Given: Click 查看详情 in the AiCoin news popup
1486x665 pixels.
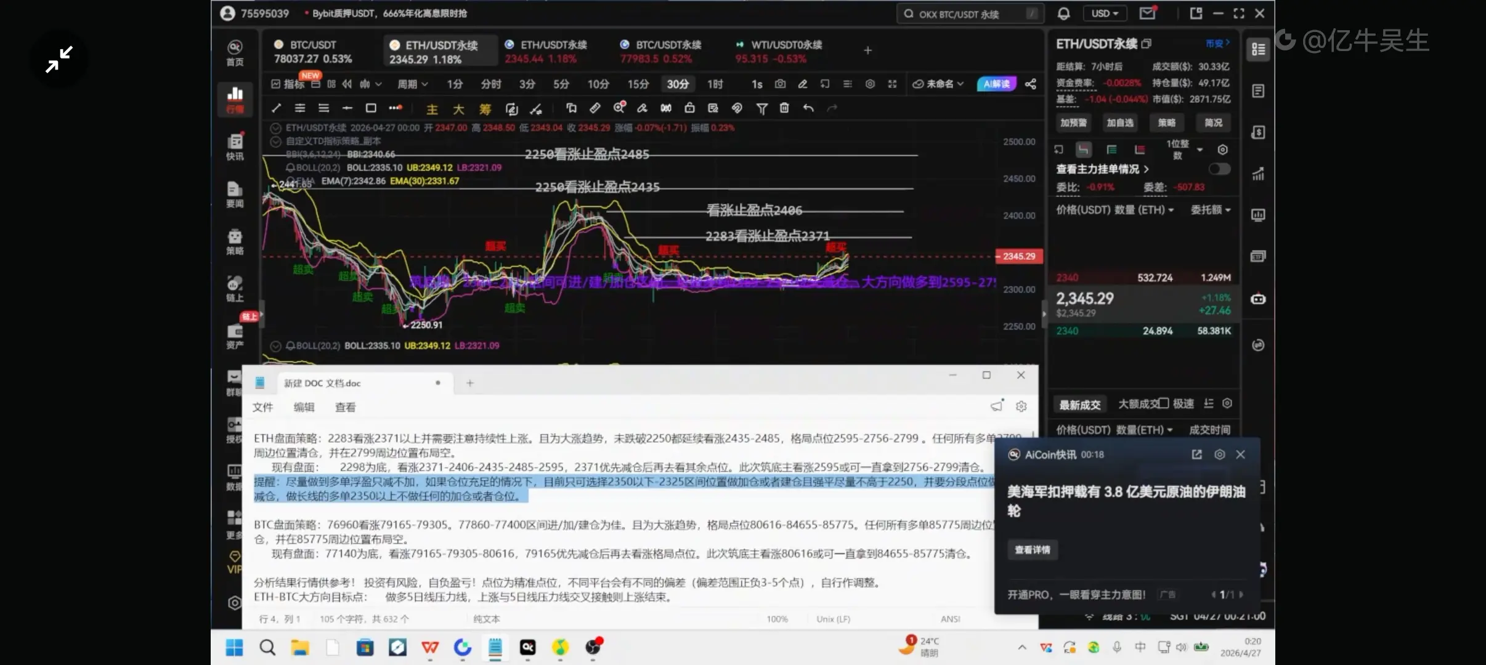Looking at the screenshot, I should click(x=1033, y=549).
